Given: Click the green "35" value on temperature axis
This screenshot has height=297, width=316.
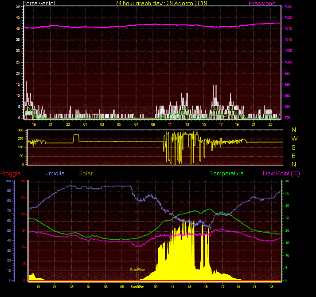Looking at the screenshot, I should [287, 193].
